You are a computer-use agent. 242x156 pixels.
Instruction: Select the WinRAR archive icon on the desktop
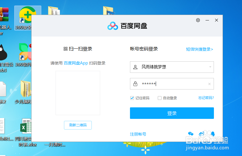[4, 14]
